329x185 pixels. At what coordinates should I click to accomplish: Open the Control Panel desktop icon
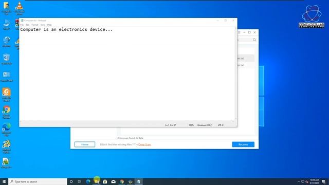7,77
